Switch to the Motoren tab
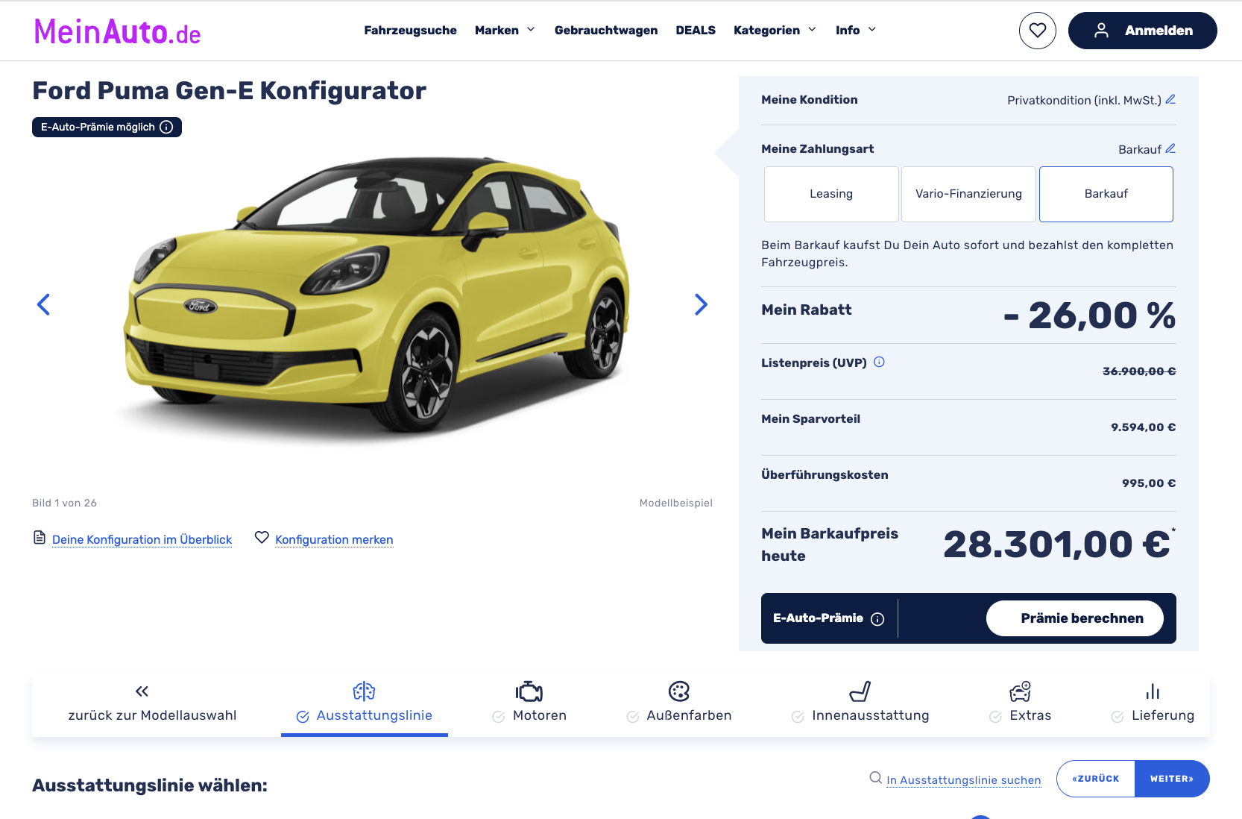 529,705
